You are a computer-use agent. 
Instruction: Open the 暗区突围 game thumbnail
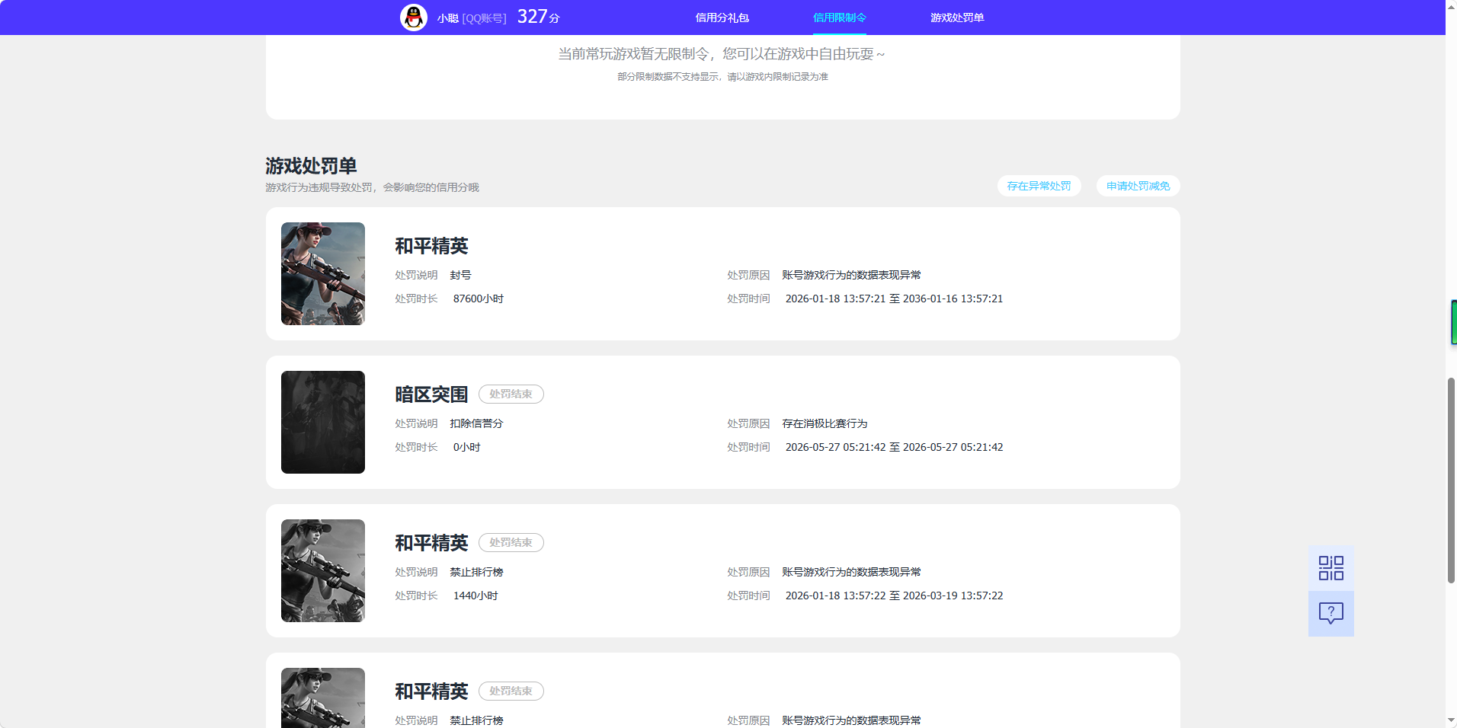click(x=323, y=422)
